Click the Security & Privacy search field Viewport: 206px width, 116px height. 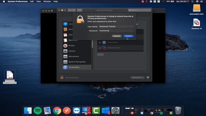click(139, 10)
